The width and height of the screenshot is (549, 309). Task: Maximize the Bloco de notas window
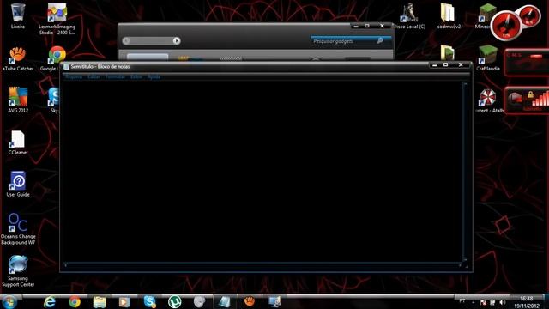pos(446,65)
